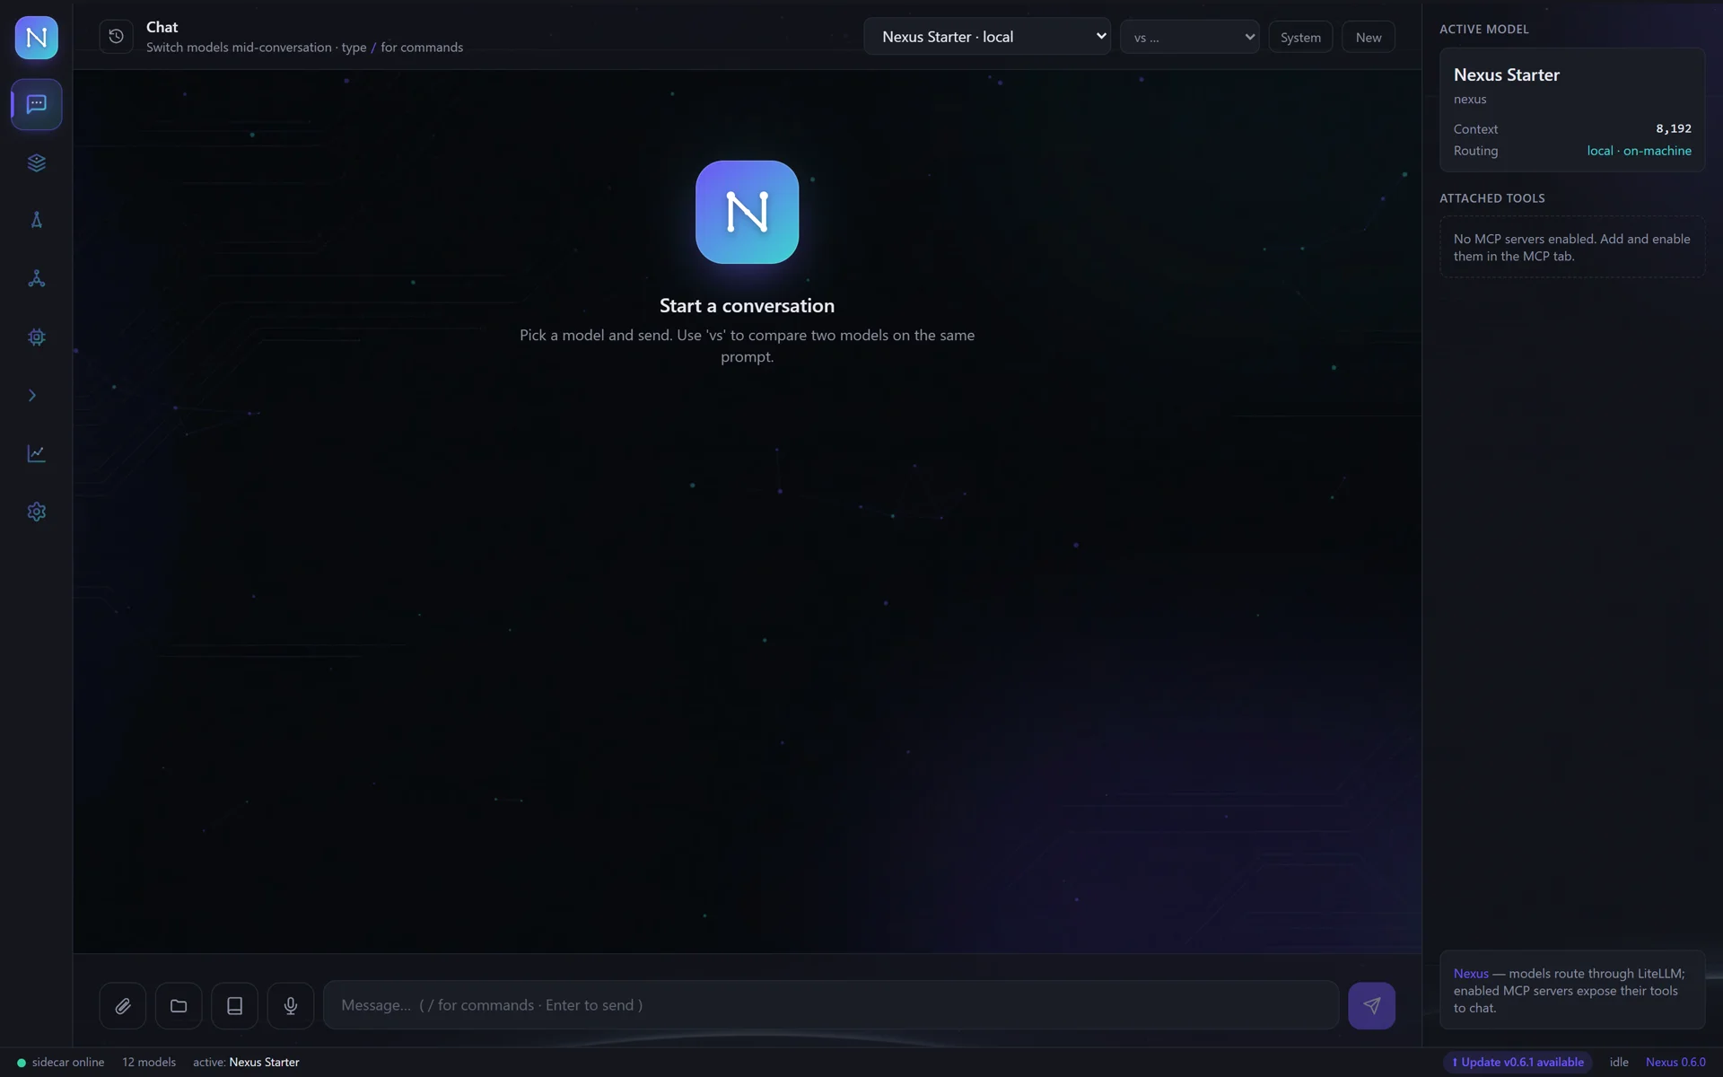Open the analytics chart icon in sidebar
This screenshot has height=1077, width=1723.
coord(37,453)
